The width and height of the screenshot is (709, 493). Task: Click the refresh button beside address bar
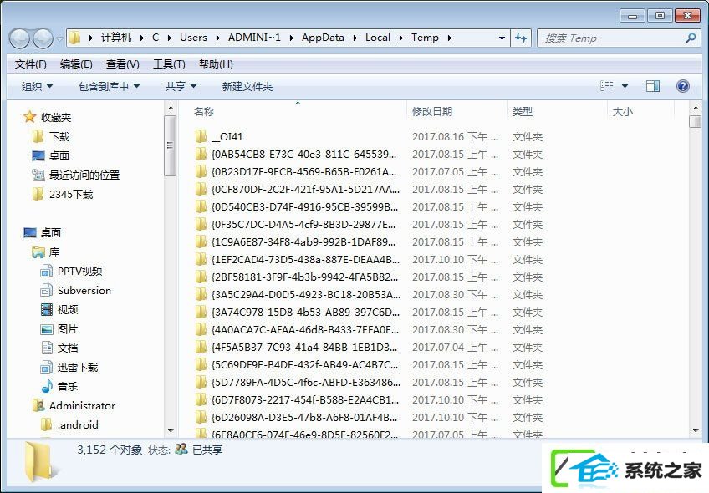[x=521, y=38]
